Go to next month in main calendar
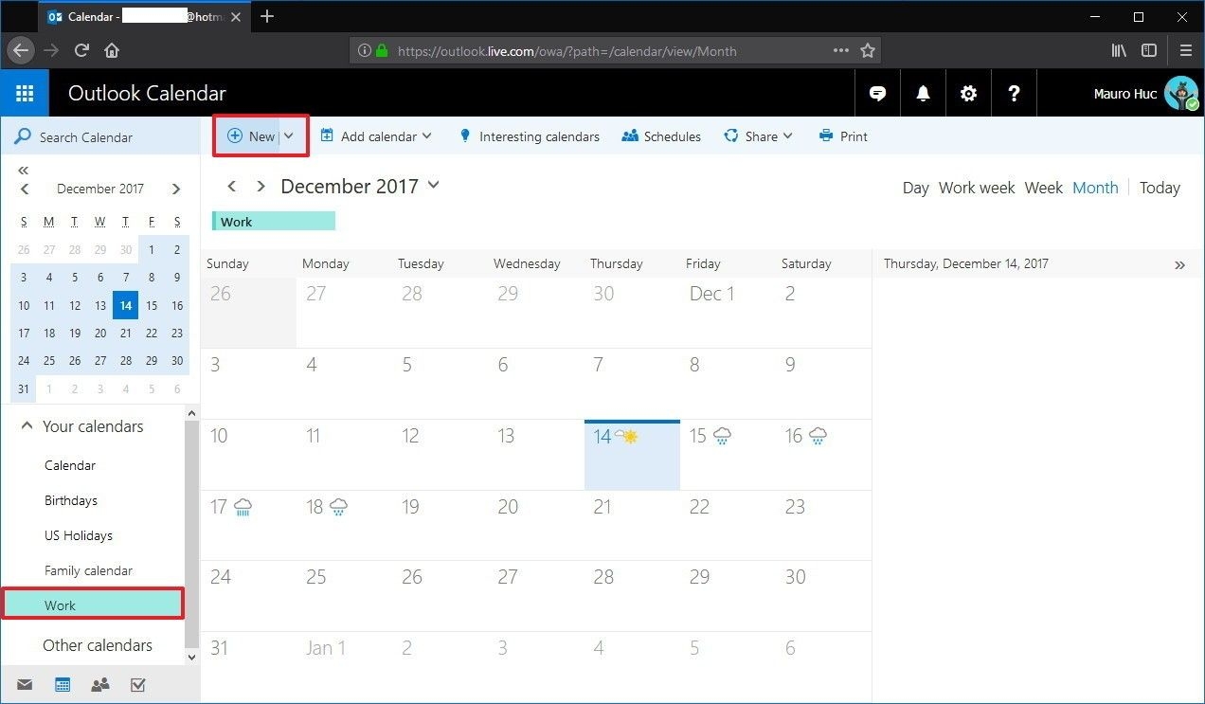The image size is (1205, 704). [x=261, y=187]
